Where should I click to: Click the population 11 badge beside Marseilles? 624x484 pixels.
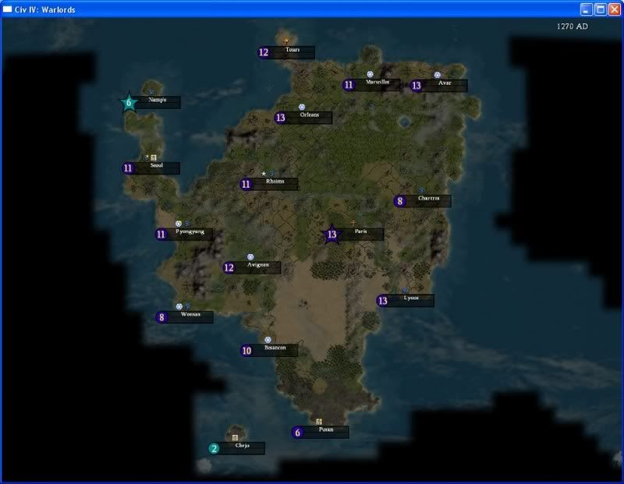pyautogui.click(x=349, y=85)
